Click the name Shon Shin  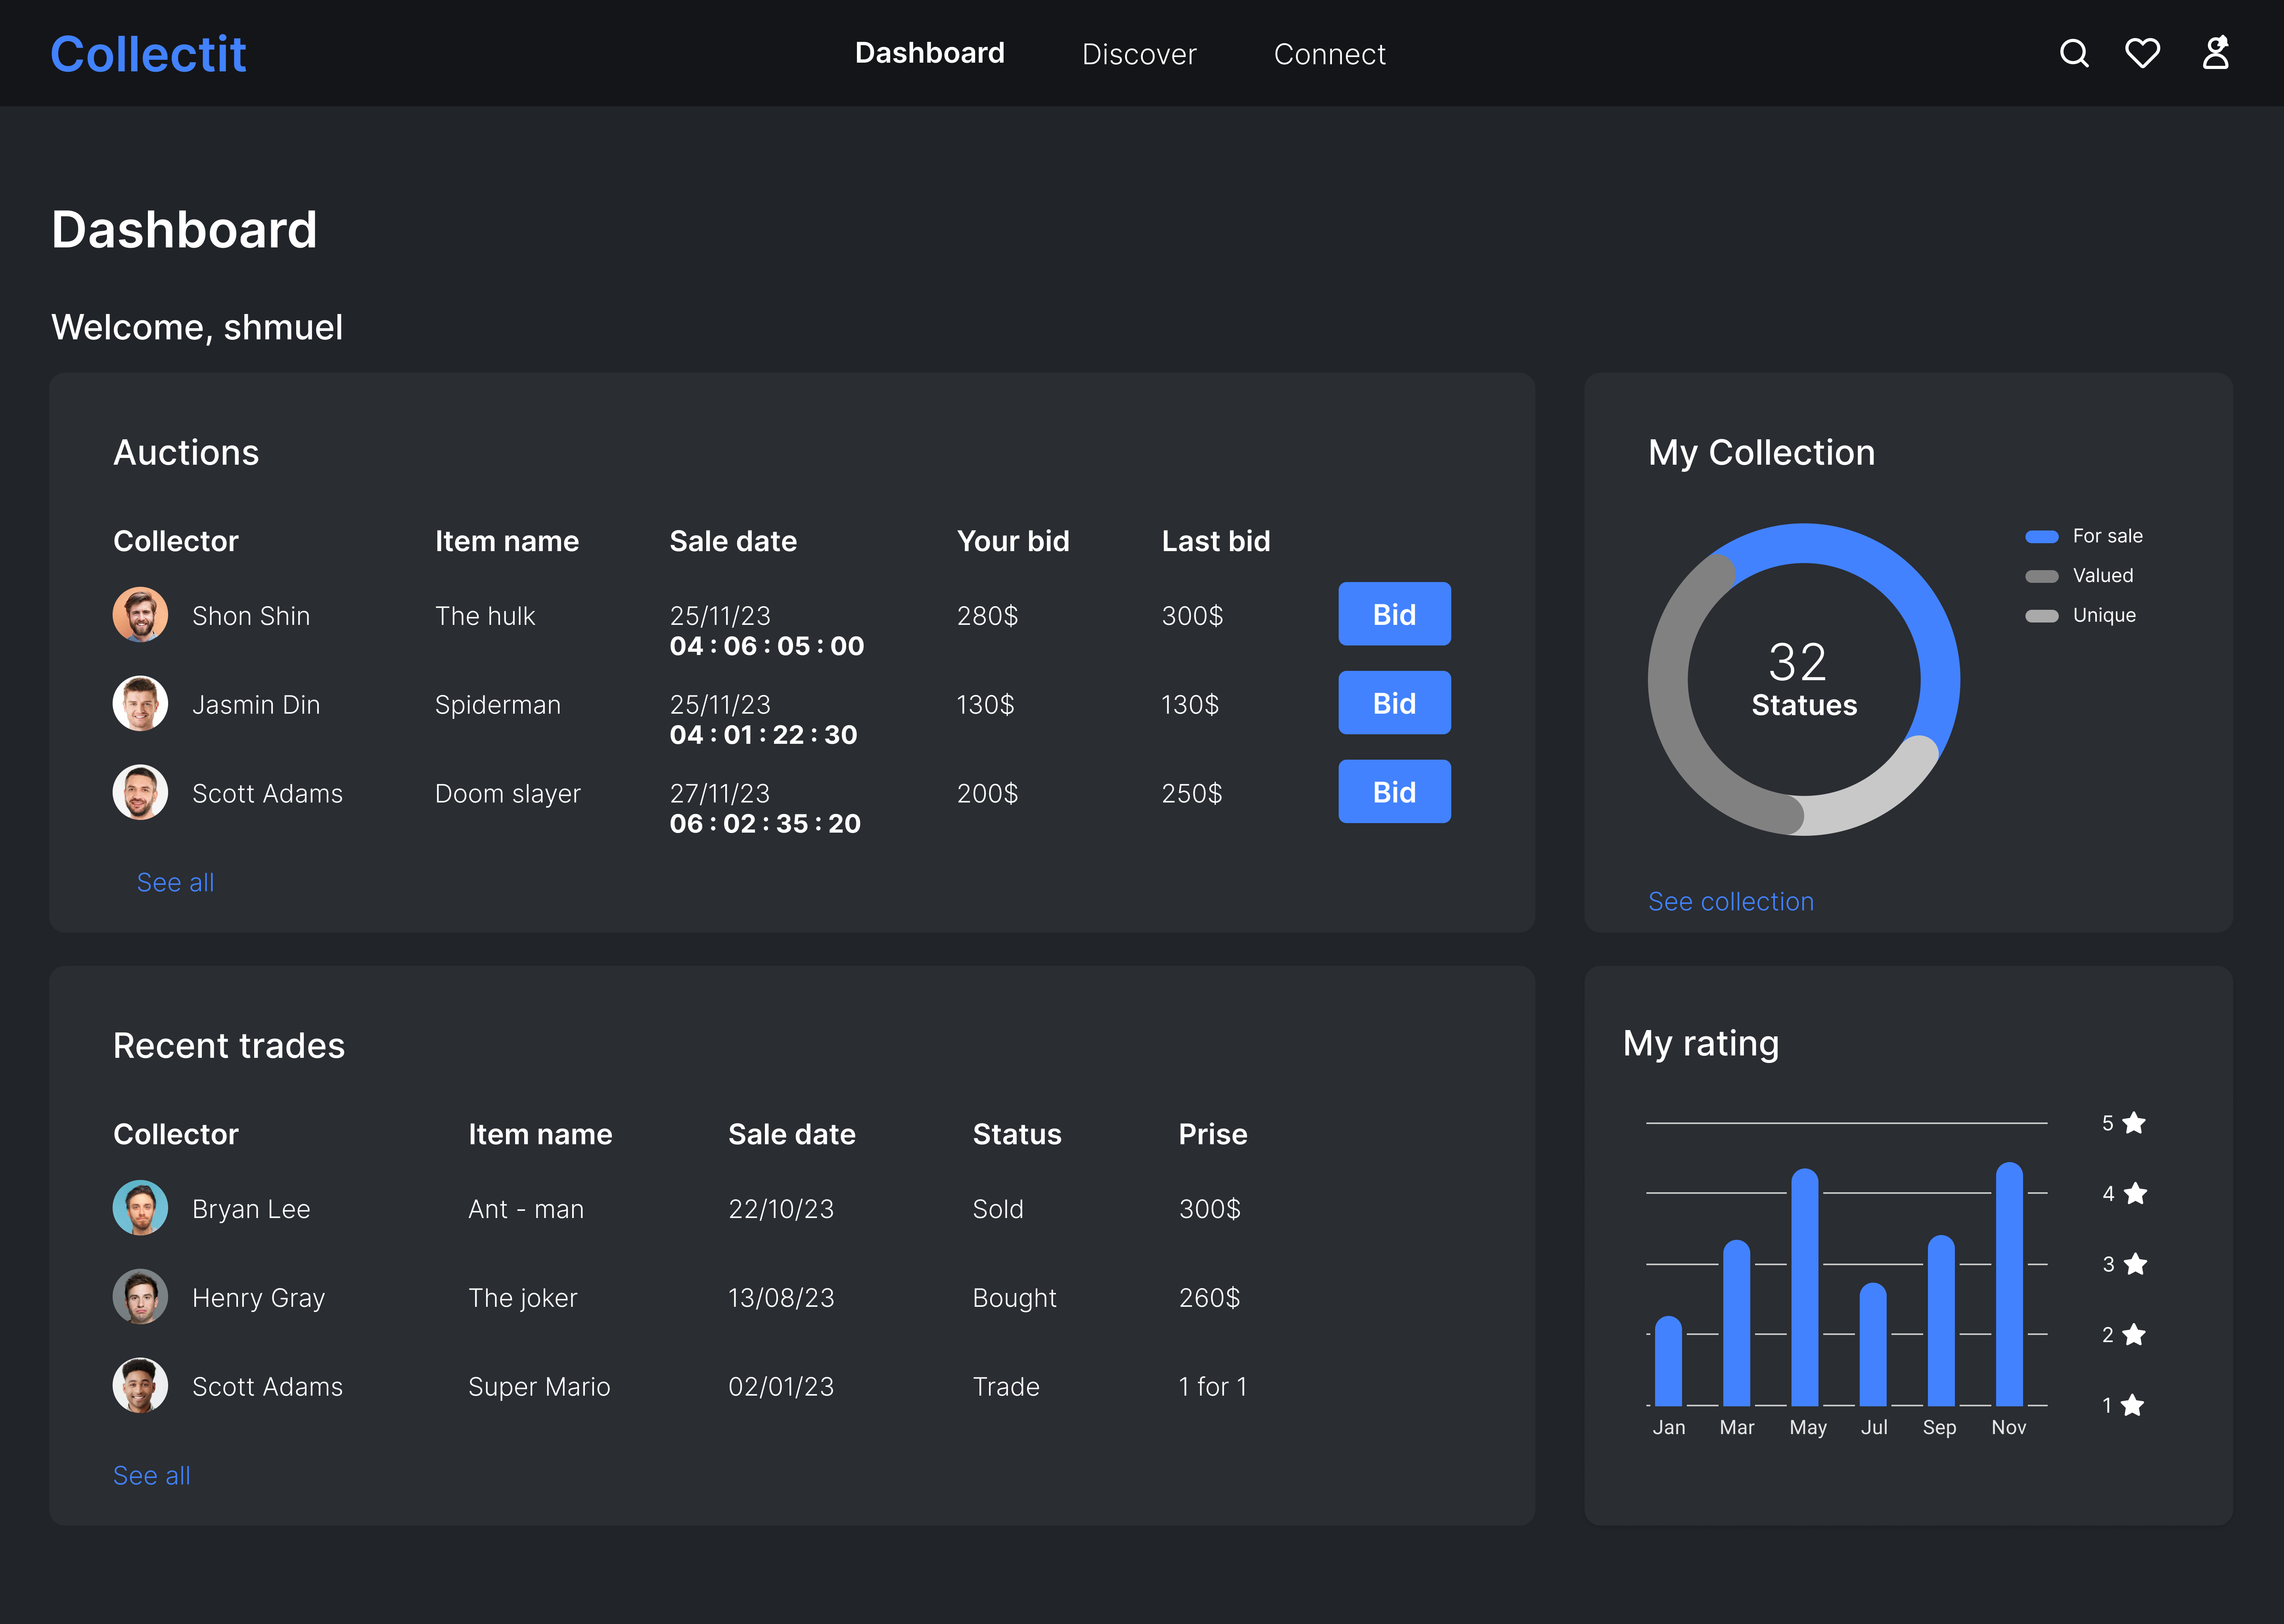[x=251, y=616]
